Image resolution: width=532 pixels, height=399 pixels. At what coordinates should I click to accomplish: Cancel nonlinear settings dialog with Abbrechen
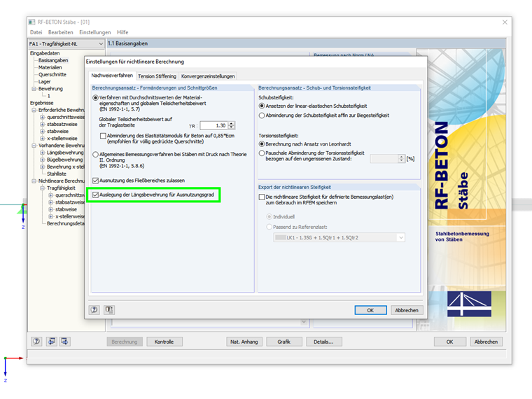point(407,310)
